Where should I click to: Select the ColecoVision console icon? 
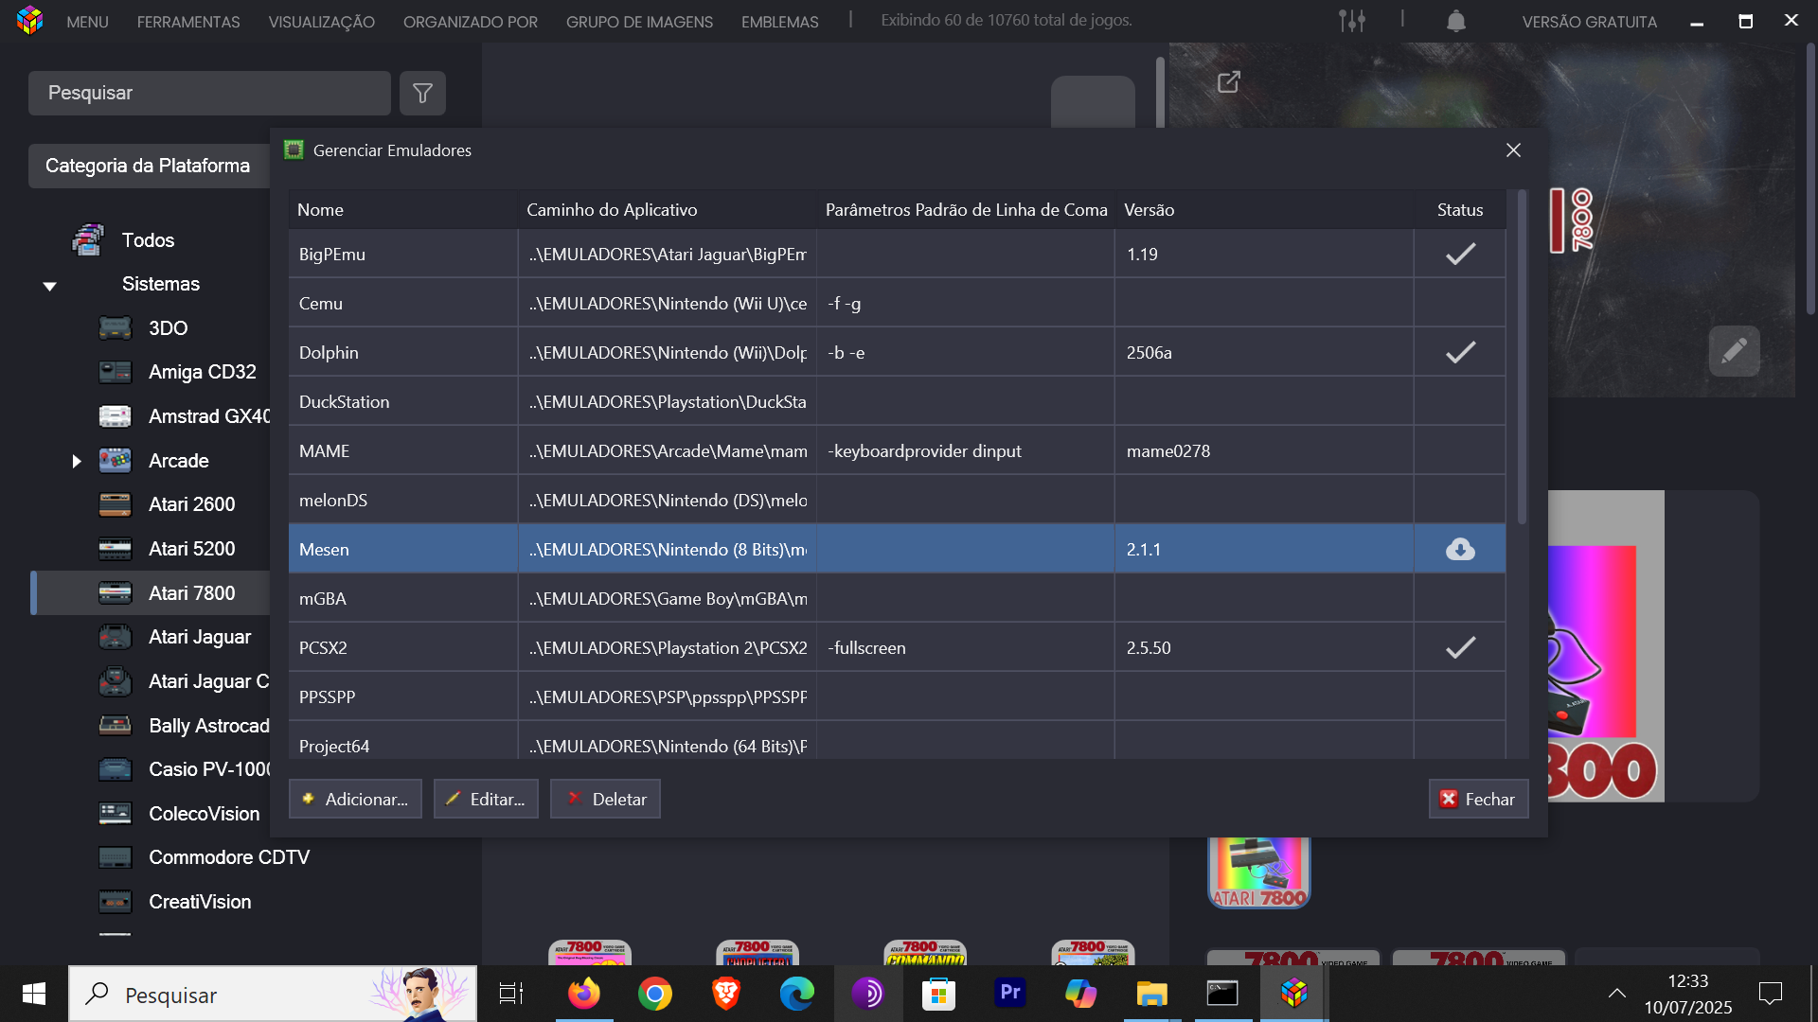[116, 814]
